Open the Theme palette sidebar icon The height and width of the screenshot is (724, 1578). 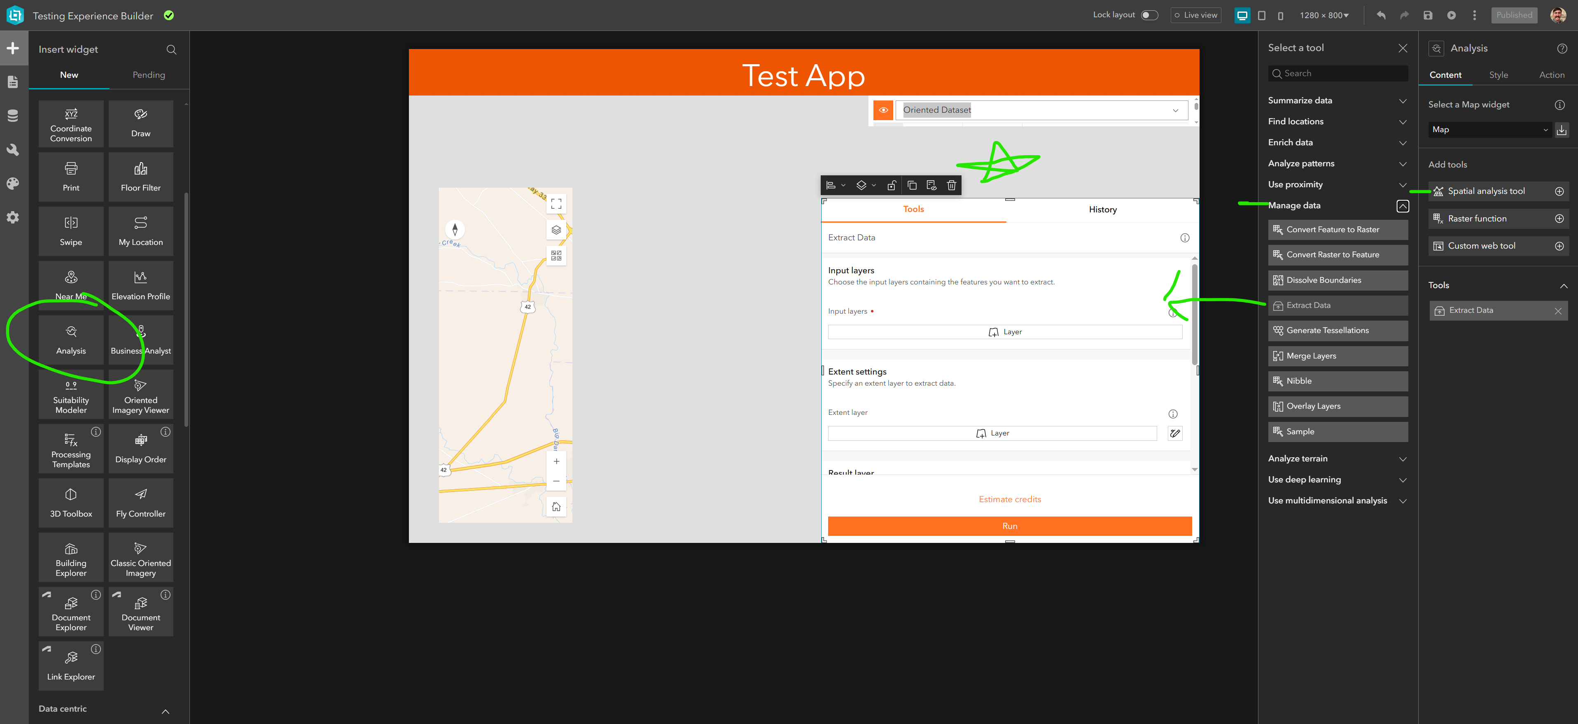13,183
